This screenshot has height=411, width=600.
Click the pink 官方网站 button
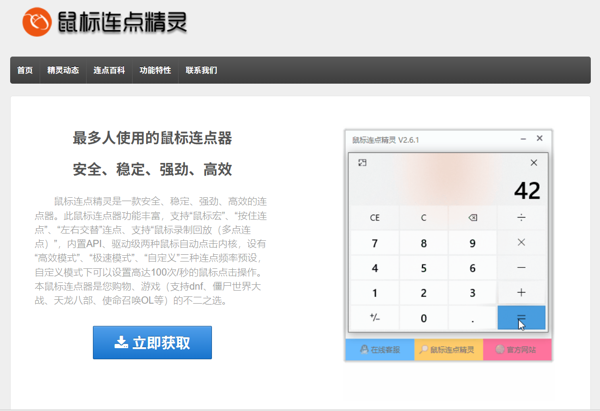(517, 350)
